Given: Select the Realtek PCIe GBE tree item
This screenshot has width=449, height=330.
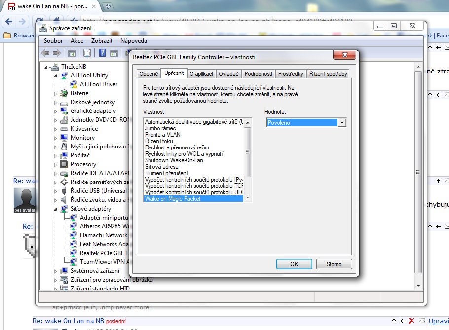Looking at the screenshot, I should click(x=104, y=253).
